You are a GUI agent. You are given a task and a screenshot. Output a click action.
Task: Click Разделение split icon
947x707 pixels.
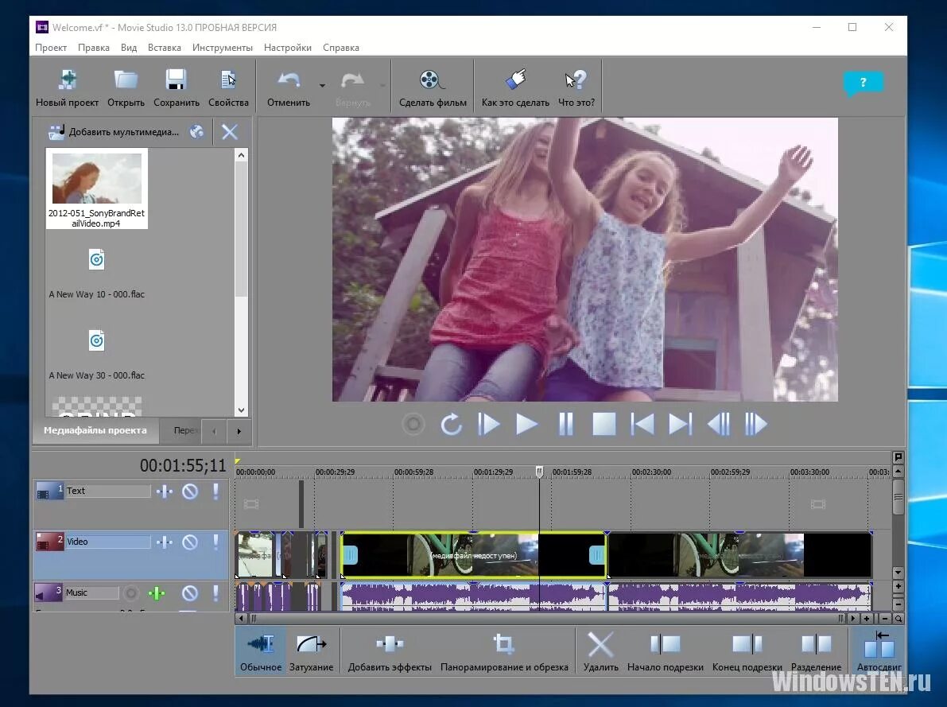pos(816,651)
